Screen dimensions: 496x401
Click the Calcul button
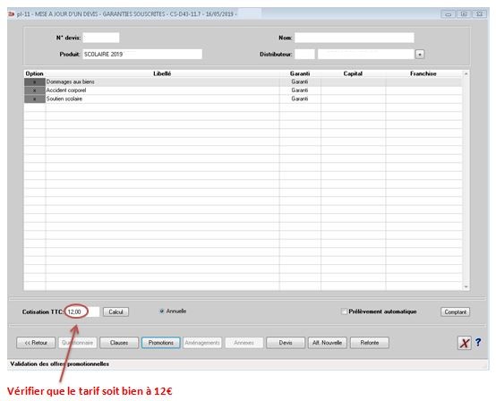click(x=115, y=311)
